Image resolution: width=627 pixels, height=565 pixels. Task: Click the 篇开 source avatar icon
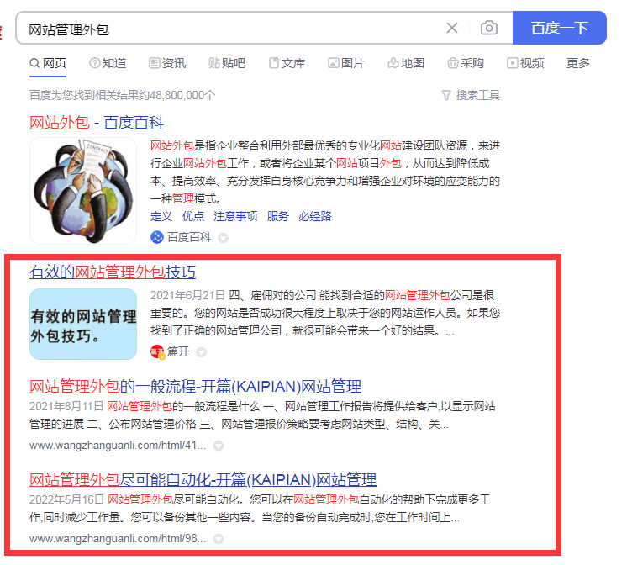157,351
